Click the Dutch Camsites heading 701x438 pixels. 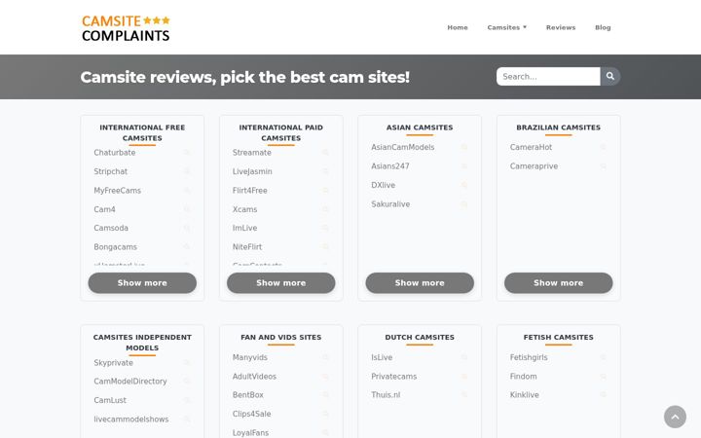point(420,337)
